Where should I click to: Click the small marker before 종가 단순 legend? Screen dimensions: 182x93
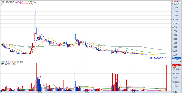13,2
